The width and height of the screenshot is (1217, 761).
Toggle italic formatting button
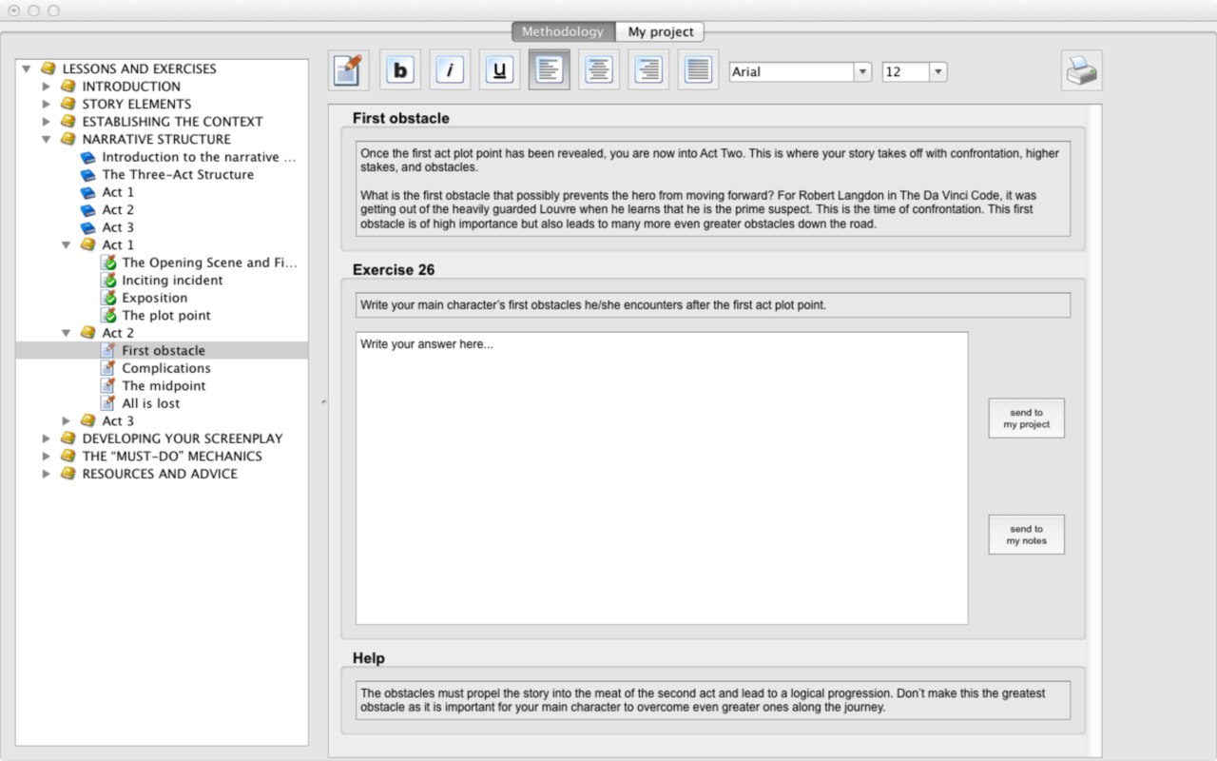450,70
